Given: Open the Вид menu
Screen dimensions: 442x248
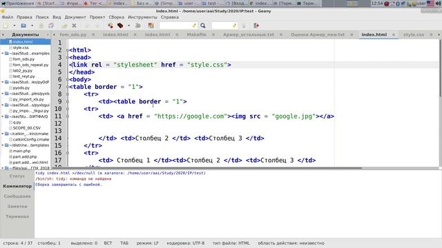Looking at the screenshot, I should point(57,17).
